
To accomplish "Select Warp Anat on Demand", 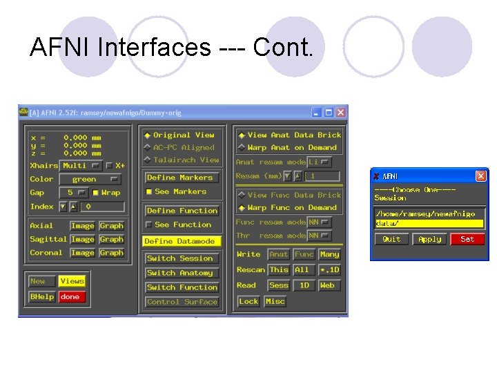I will click(x=288, y=148).
